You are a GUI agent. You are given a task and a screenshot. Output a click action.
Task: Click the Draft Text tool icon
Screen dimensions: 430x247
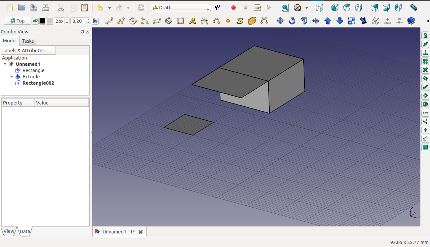coord(193,21)
